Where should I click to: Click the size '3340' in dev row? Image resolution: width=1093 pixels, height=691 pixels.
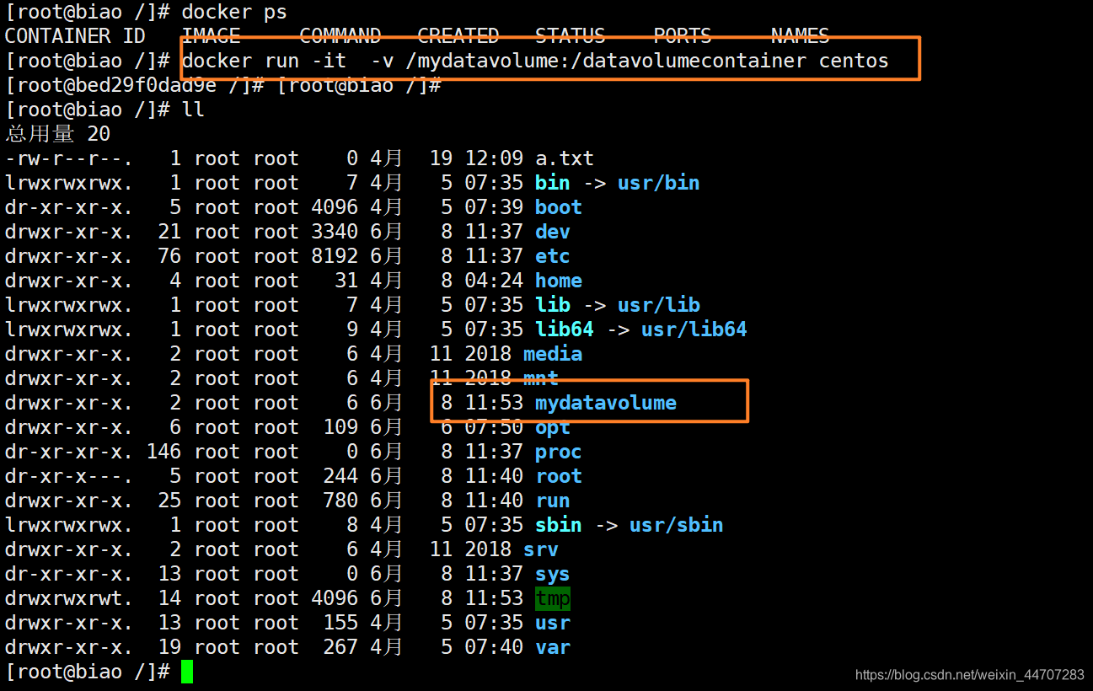click(335, 232)
